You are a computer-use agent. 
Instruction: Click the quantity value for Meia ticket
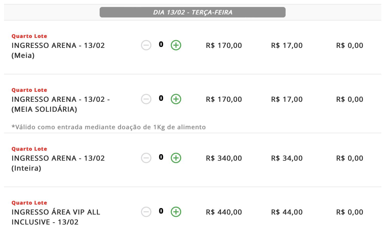tap(161, 44)
